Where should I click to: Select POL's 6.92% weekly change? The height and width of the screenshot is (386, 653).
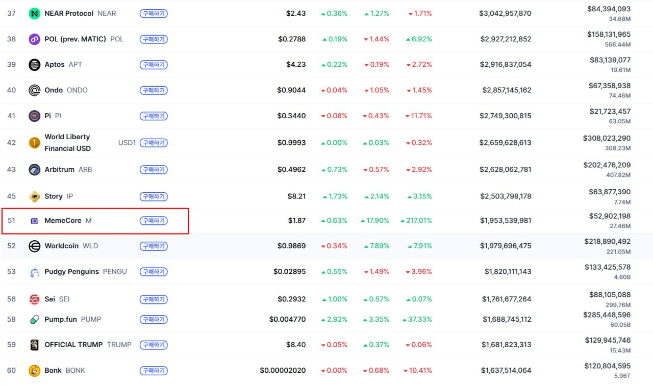tap(419, 39)
